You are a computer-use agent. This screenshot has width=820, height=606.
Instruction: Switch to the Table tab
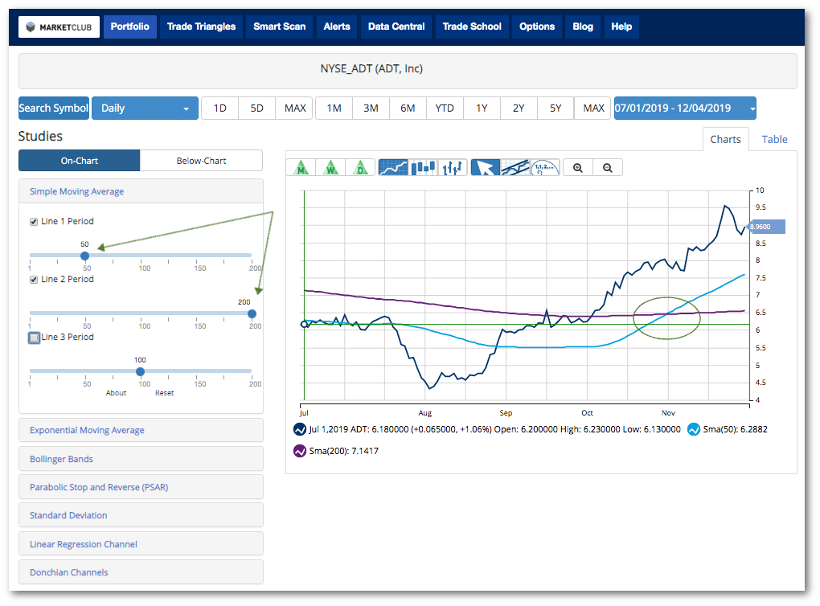tap(774, 139)
